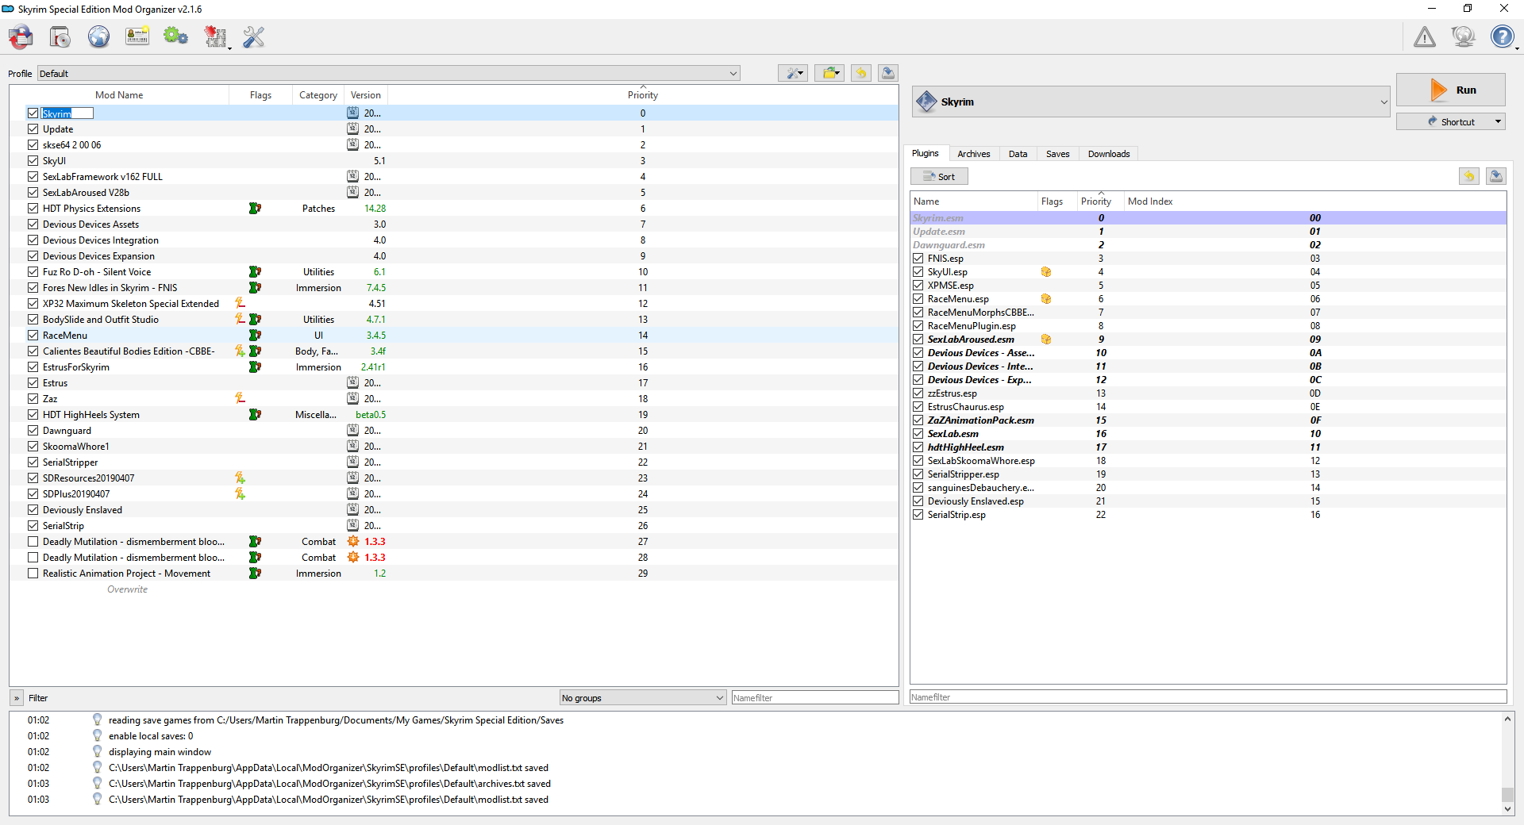The height and width of the screenshot is (825, 1524).
Task: Click the flag icon on the HDT Physics Extensions row
Action: [x=255, y=209]
